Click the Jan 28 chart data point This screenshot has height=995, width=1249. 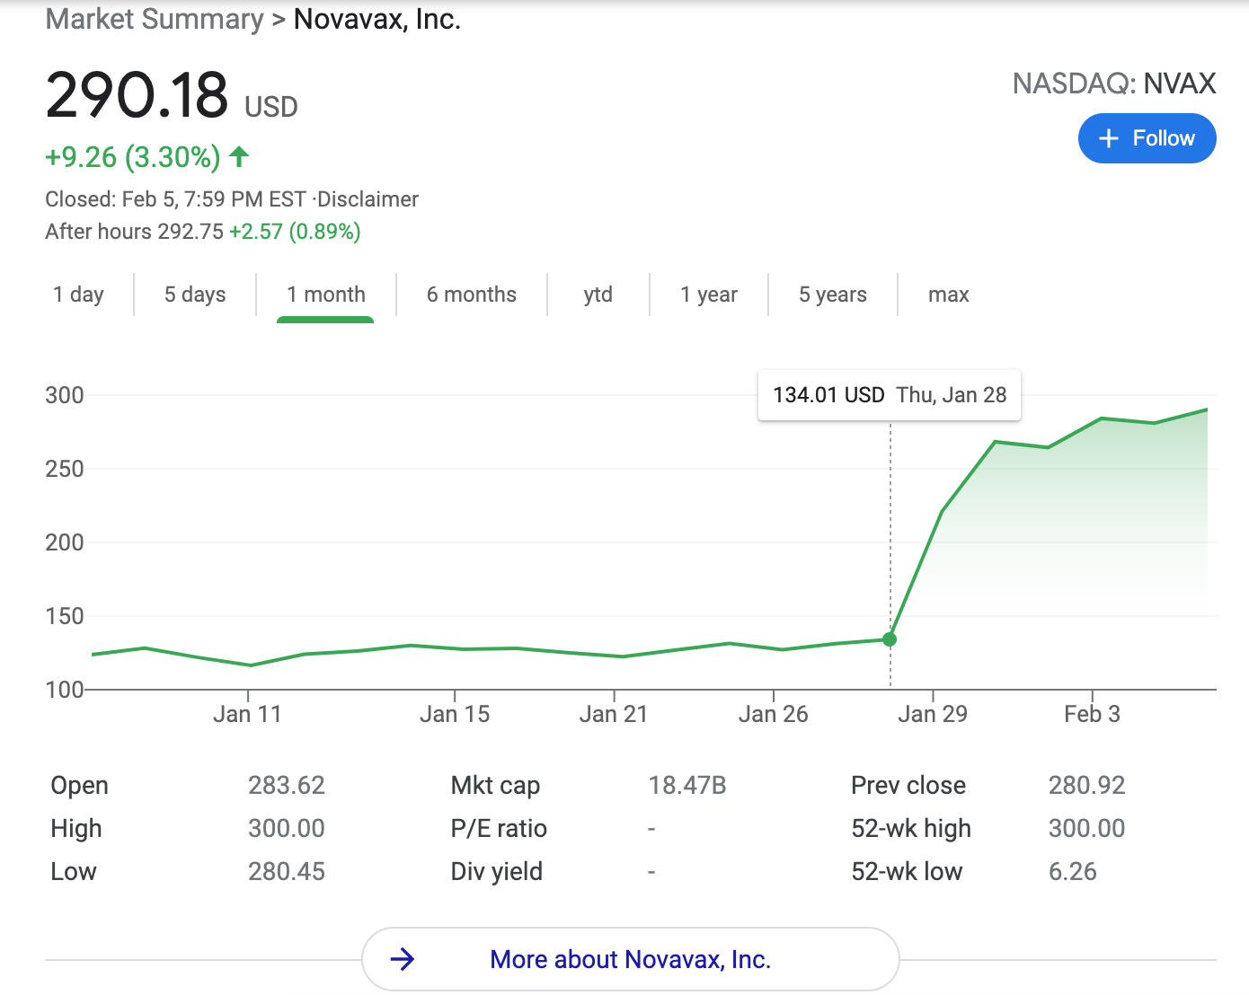coord(890,639)
